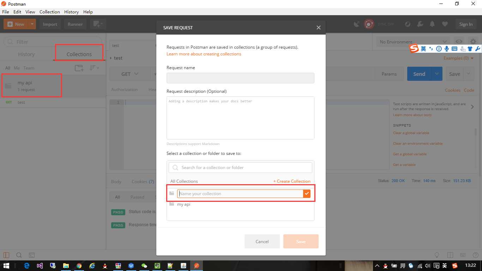Collapse snippets panel with right chevron
This screenshot has height=271, width=482.
[472, 107]
